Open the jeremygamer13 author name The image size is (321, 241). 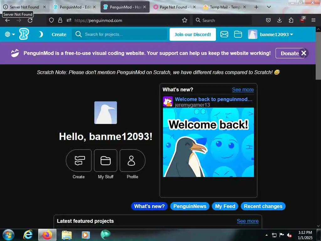[x=192, y=105]
